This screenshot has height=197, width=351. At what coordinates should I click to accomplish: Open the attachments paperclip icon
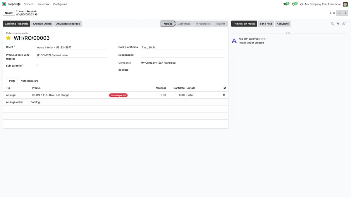(x=338, y=24)
